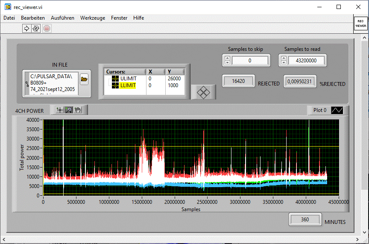Increment the Samples to read value
The image size is (369, 244).
click(x=284, y=58)
